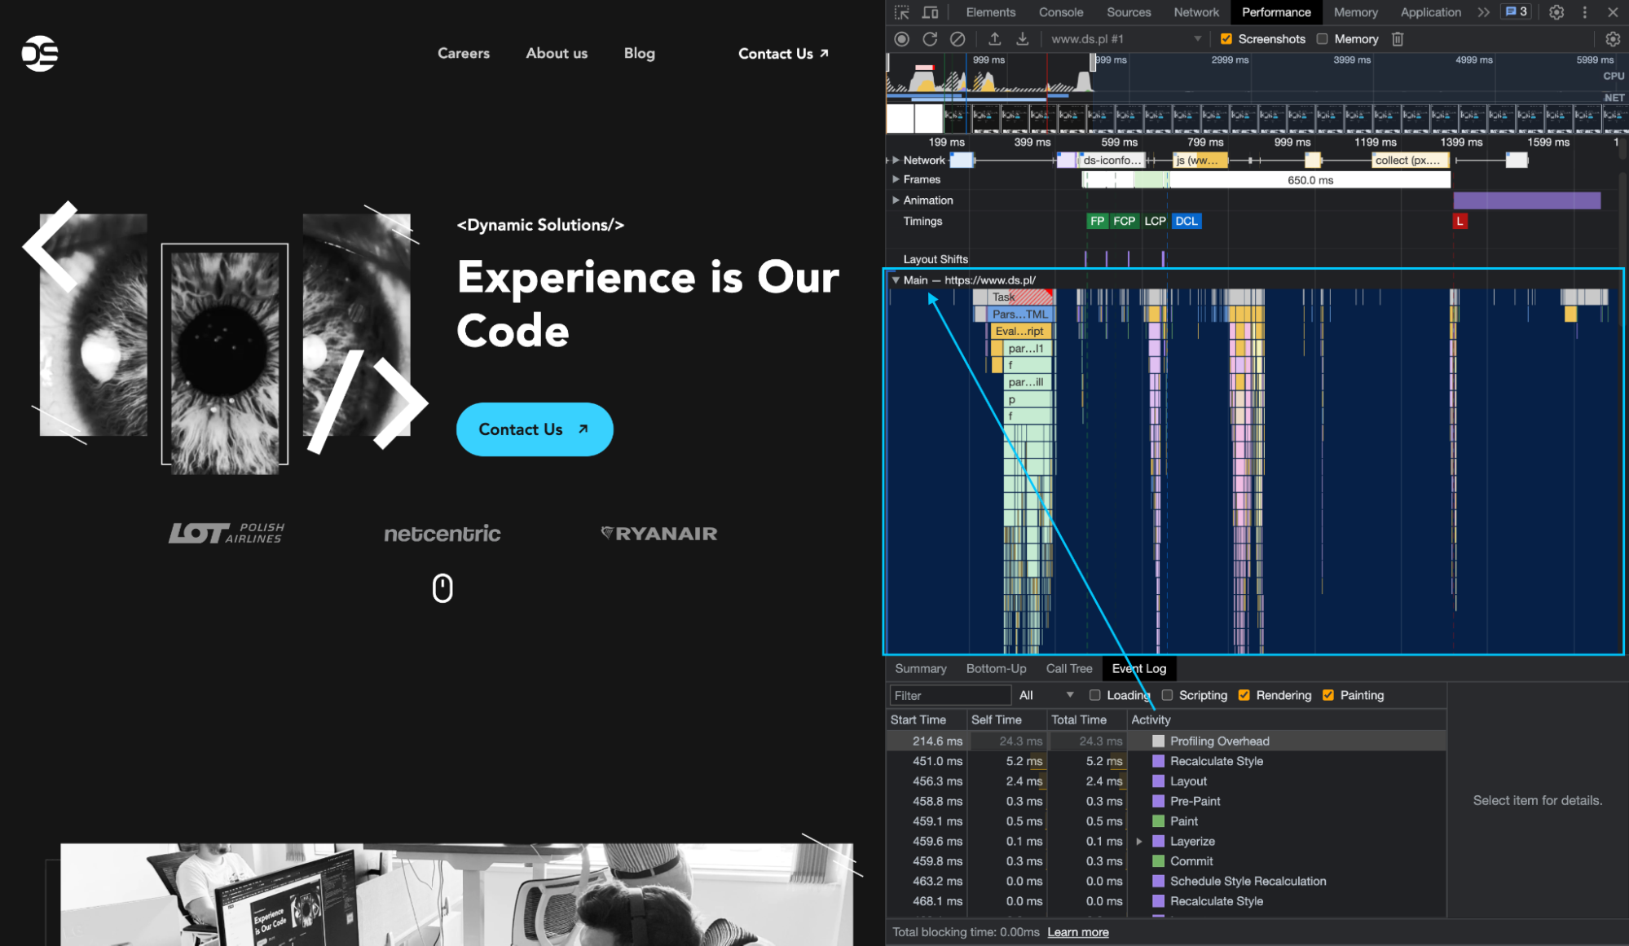The height and width of the screenshot is (946, 1629).
Task: Click the record performance profile icon
Action: click(x=901, y=39)
